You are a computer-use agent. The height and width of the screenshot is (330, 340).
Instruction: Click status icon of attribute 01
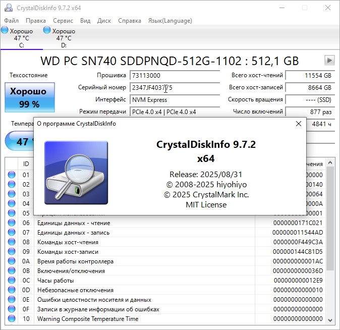[x=12, y=175]
